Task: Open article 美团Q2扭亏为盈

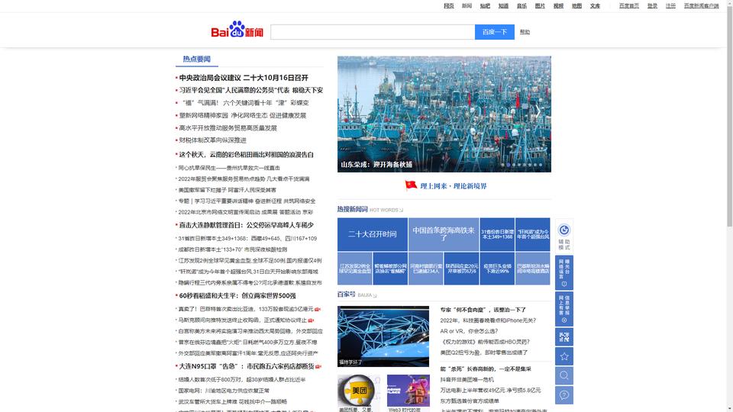Action: [484, 352]
